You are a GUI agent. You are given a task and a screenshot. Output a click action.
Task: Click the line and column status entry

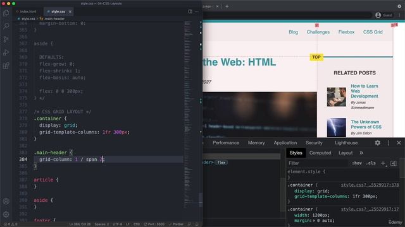point(80,224)
